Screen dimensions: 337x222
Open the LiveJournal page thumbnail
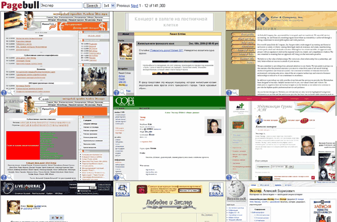pos(57,202)
